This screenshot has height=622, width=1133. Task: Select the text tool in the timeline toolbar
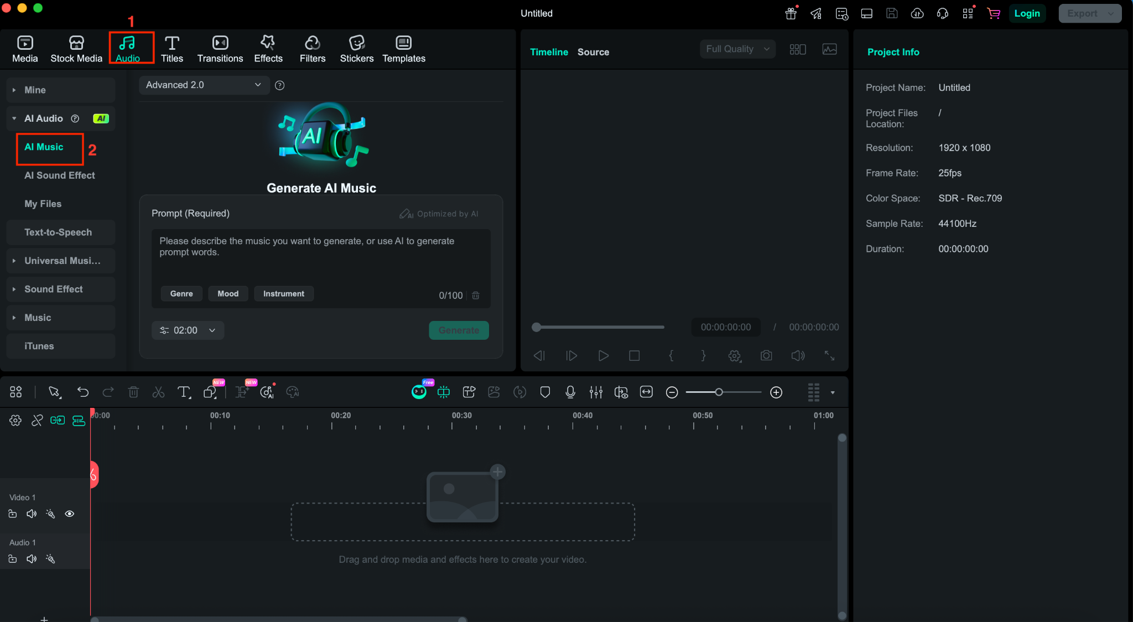coord(184,392)
